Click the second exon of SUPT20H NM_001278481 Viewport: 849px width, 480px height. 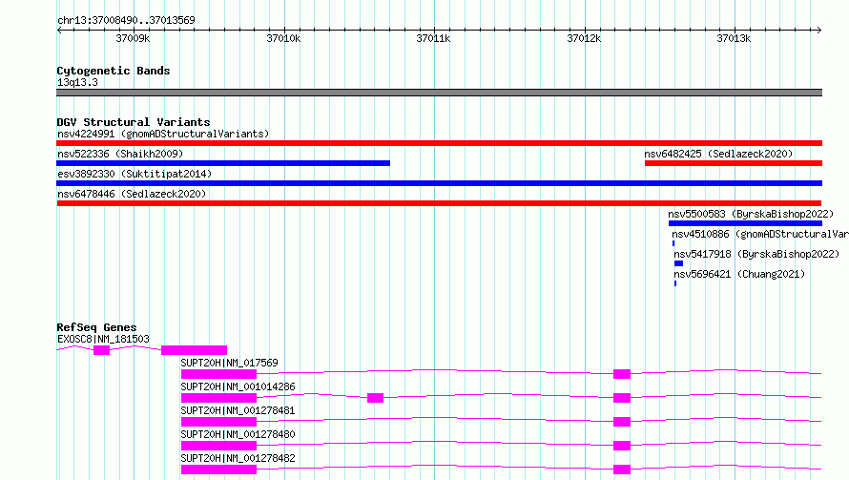(622, 422)
